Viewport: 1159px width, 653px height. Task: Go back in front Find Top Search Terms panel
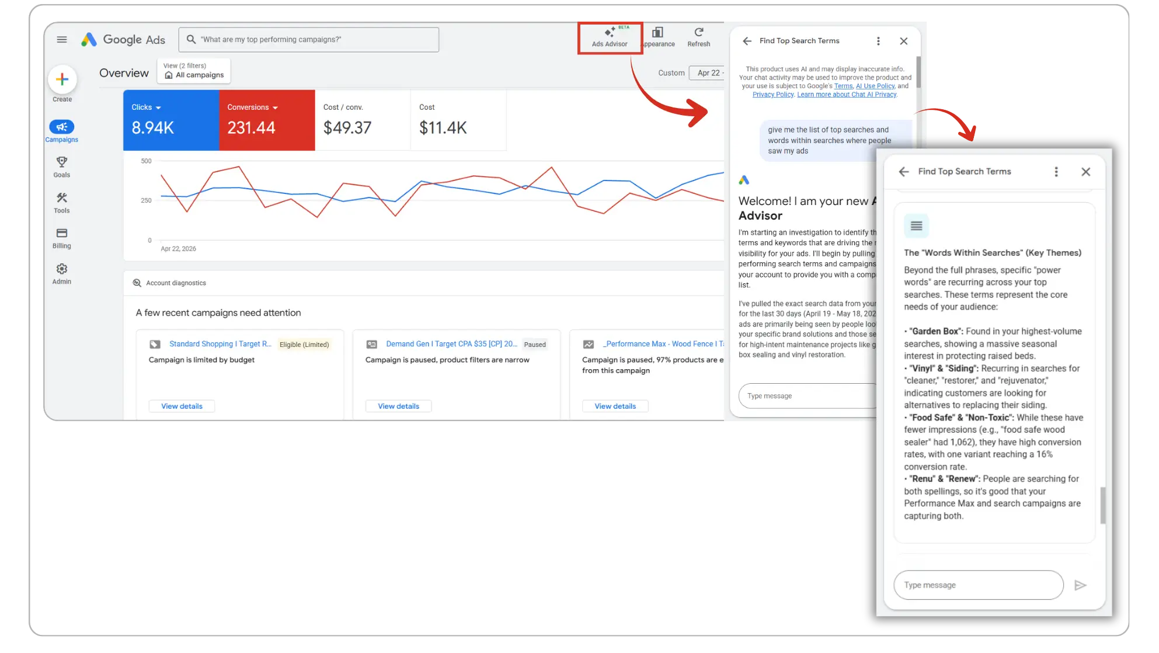click(904, 172)
